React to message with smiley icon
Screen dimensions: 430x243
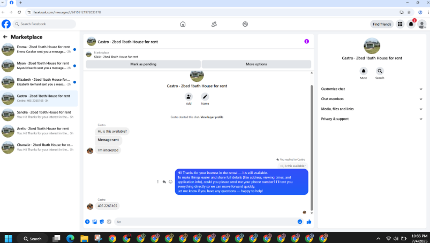pos(171,181)
